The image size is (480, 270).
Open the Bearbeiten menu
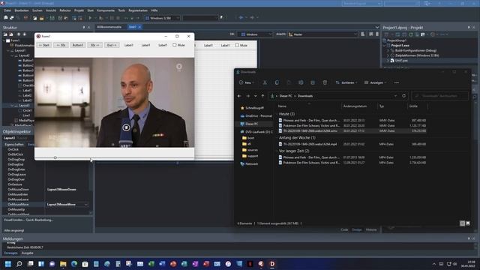(22, 10)
